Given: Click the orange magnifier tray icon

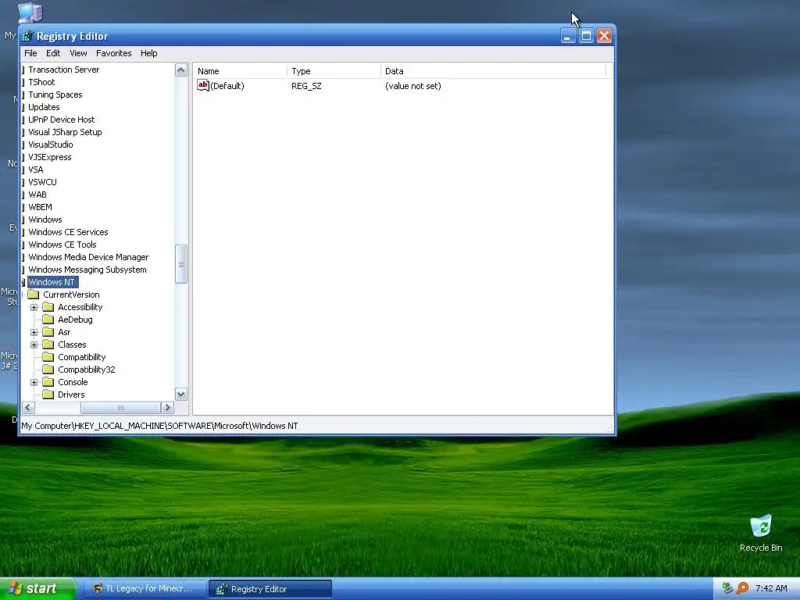Looking at the screenshot, I should pos(742,588).
